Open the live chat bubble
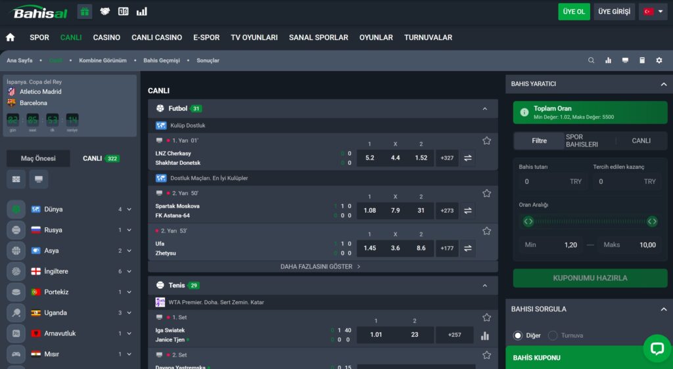The height and width of the screenshot is (369, 673). click(x=657, y=348)
